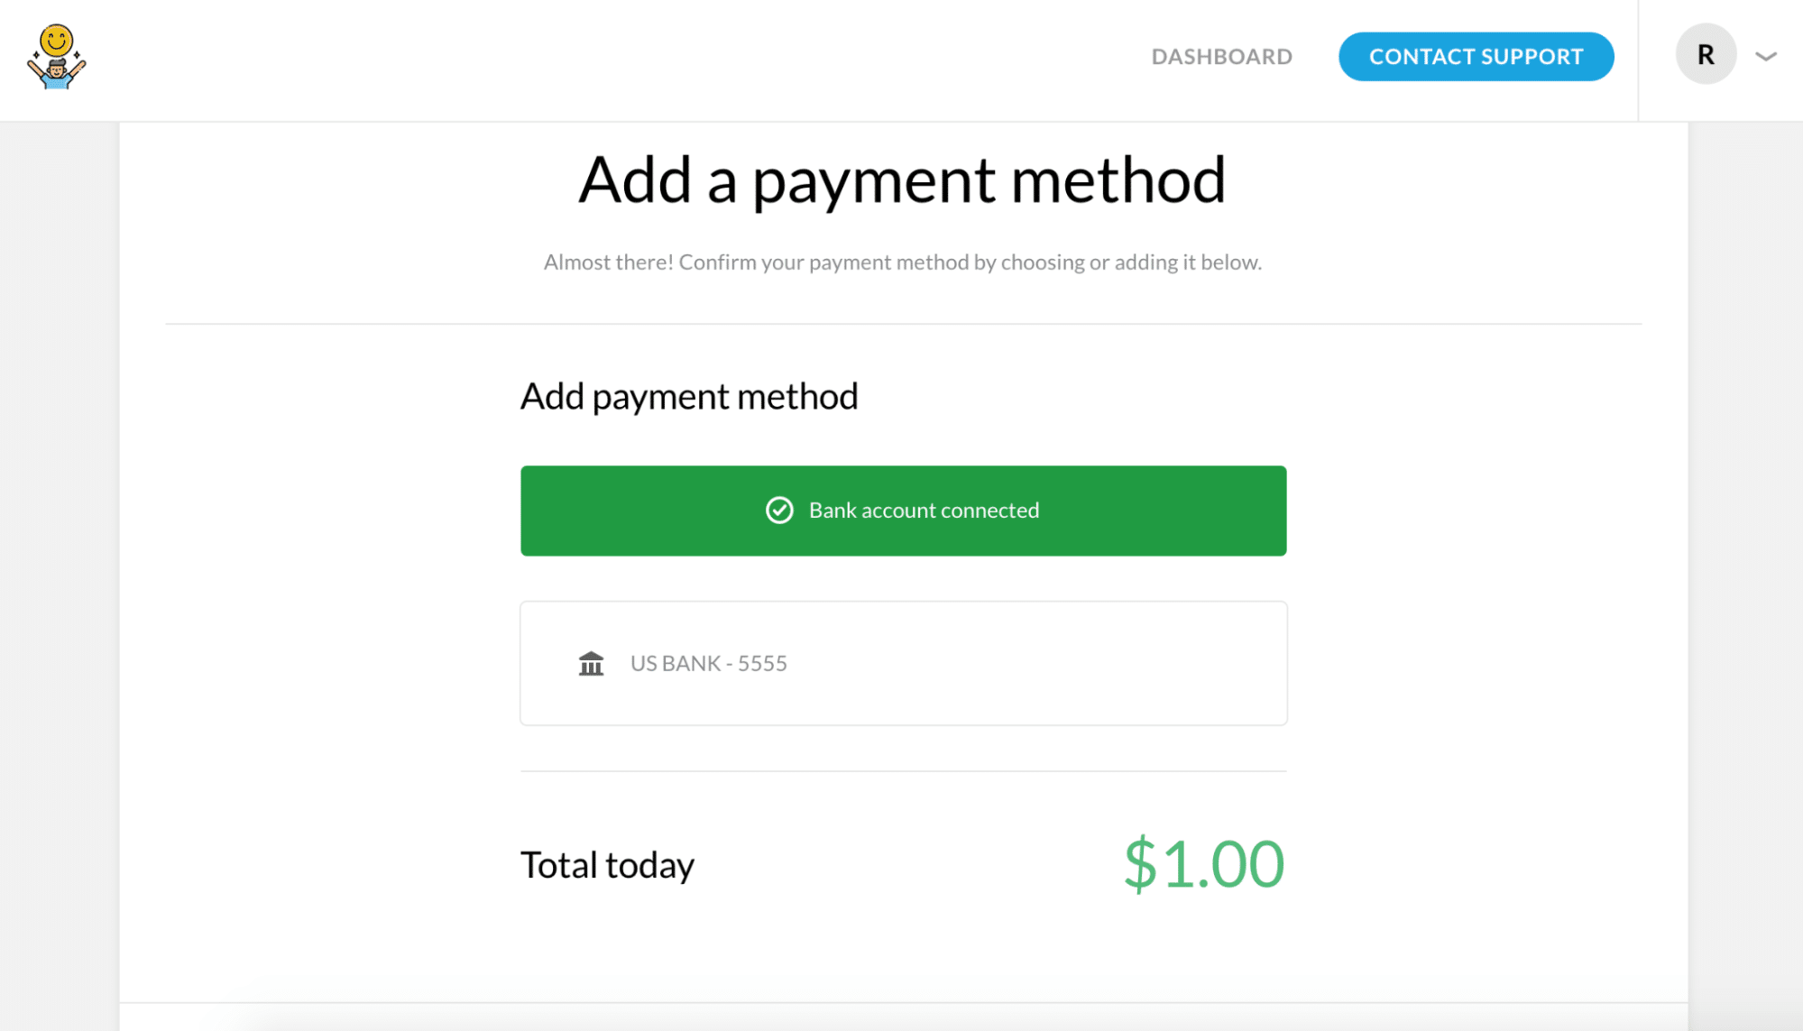The height and width of the screenshot is (1031, 1803).
Task: Click the divider line above Total today
Action: 903,771
